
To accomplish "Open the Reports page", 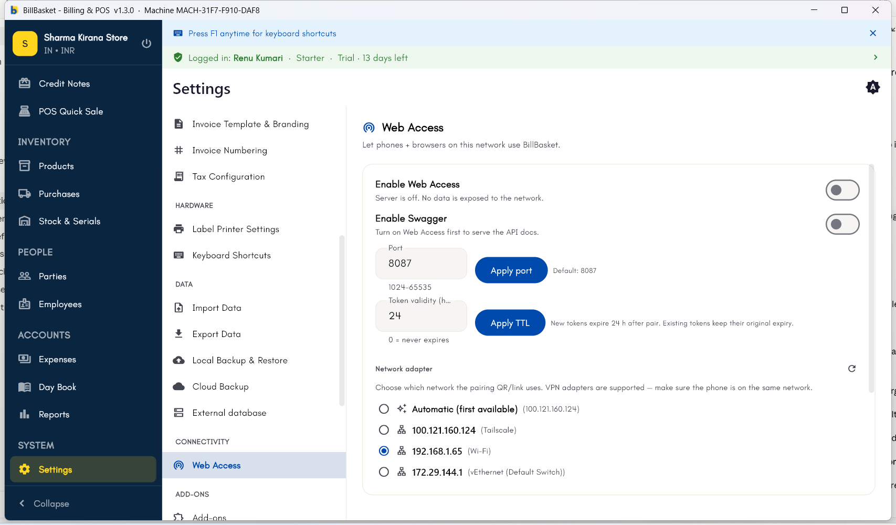I will click(x=83, y=414).
